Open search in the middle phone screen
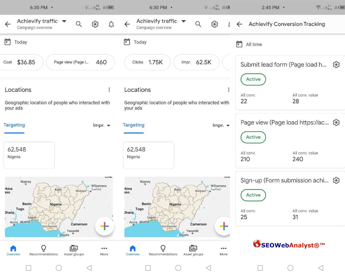 tap(198, 24)
